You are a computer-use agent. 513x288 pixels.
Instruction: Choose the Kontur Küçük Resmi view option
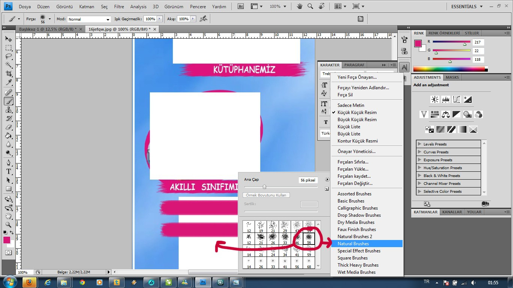tap(358, 141)
